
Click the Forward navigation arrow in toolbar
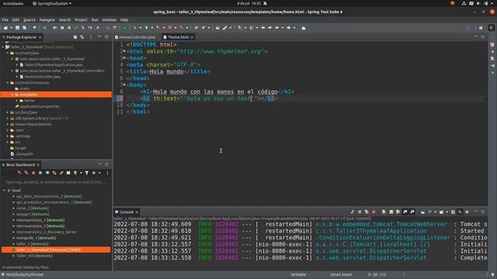(x=289, y=28)
